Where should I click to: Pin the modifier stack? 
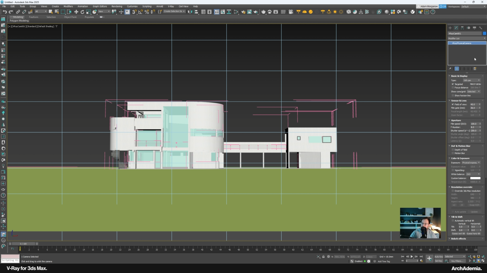click(450, 69)
